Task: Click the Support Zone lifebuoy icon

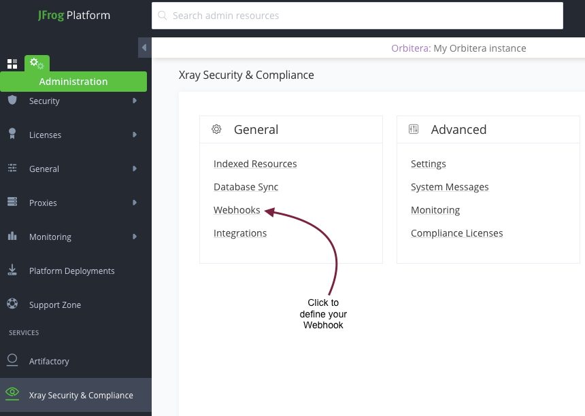Action: pos(12,305)
